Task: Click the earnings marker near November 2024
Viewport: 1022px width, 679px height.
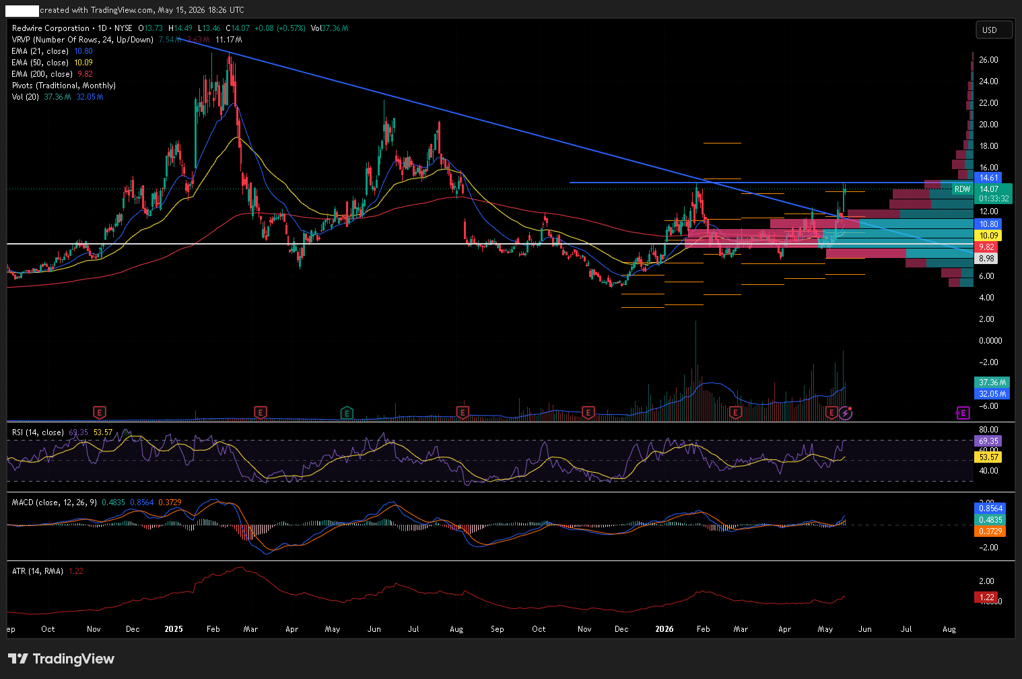Action: [100, 412]
